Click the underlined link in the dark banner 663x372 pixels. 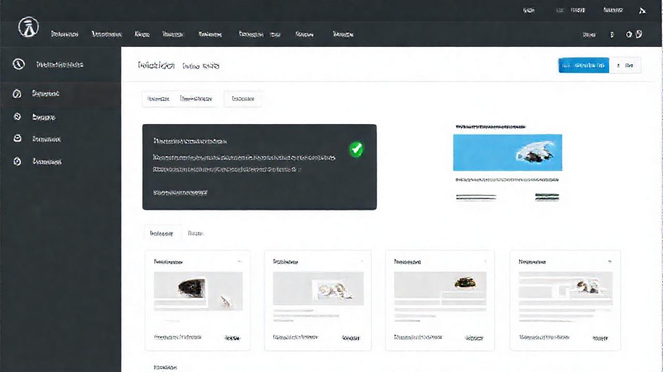[180, 193]
